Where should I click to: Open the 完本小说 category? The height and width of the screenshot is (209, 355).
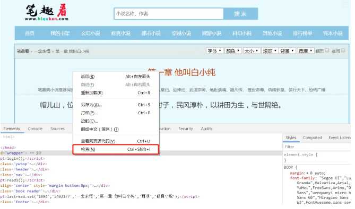click(333, 33)
